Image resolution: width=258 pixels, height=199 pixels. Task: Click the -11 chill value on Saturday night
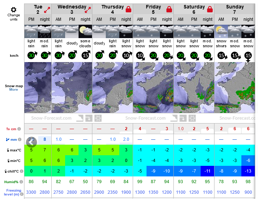click(207, 171)
